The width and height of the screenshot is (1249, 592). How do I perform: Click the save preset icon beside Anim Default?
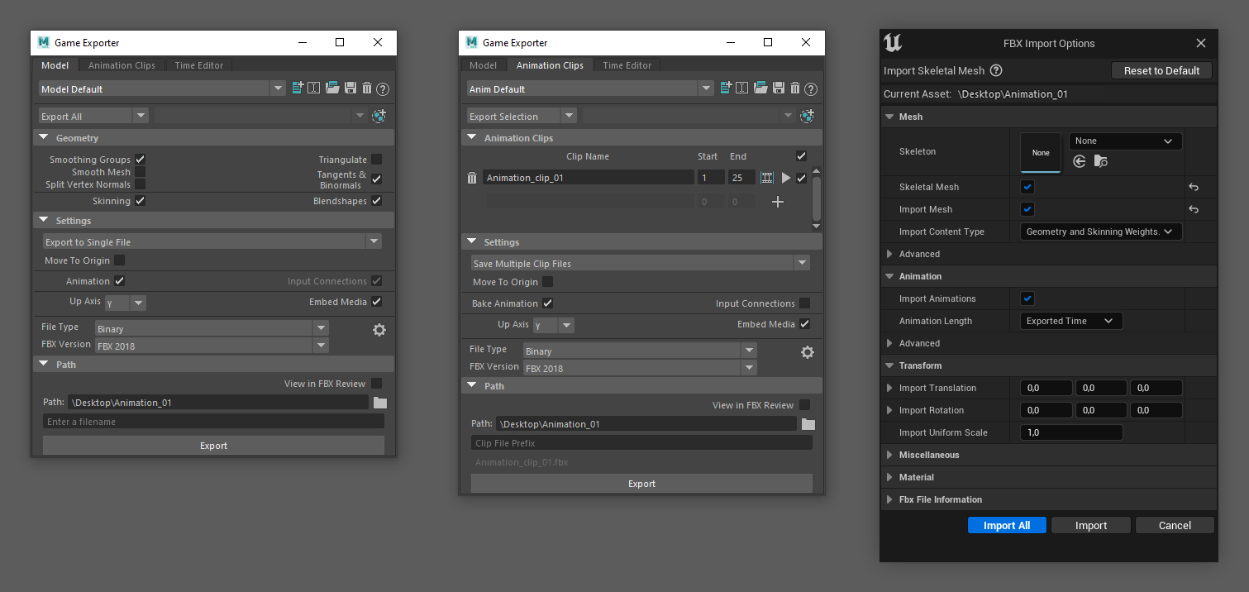[779, 88]
